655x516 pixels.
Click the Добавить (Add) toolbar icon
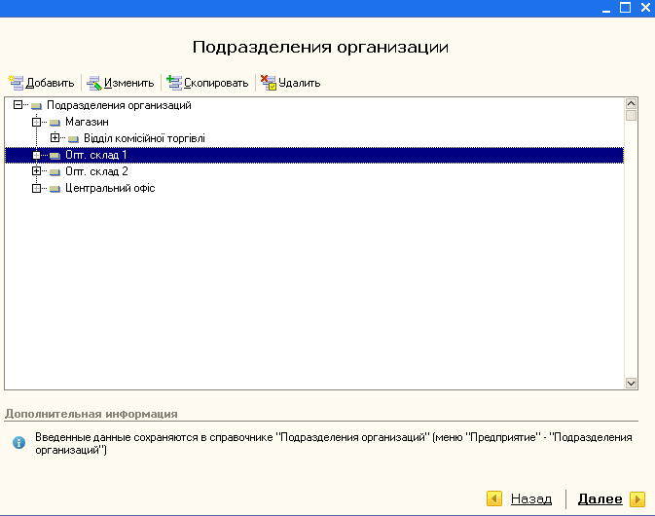16,83
